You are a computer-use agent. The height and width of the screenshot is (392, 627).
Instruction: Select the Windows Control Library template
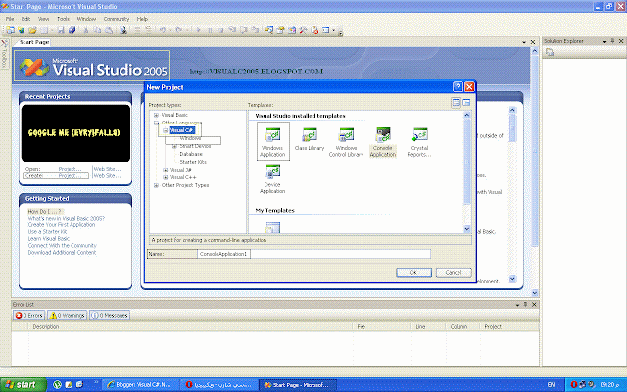click(346, 142)
